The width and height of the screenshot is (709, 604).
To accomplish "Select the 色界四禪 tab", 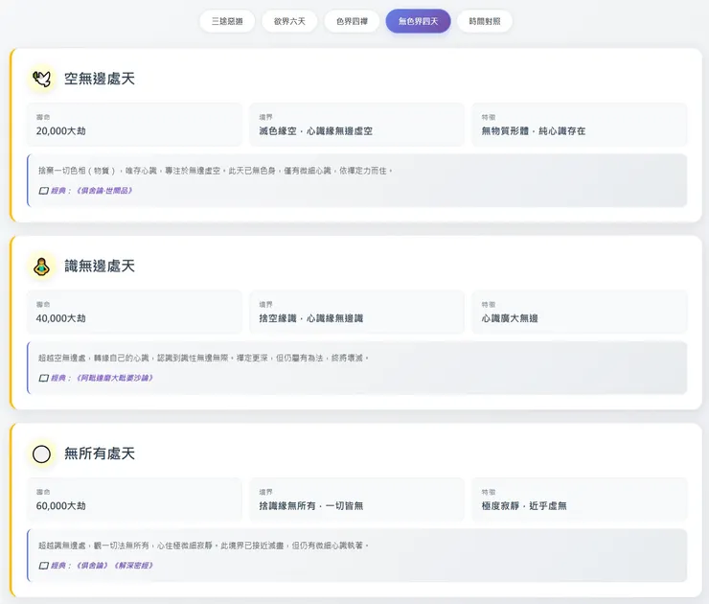I will pos(352,21).
